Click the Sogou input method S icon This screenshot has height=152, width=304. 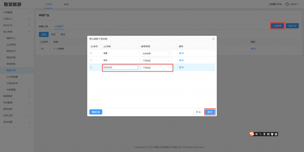coord(252,134)
